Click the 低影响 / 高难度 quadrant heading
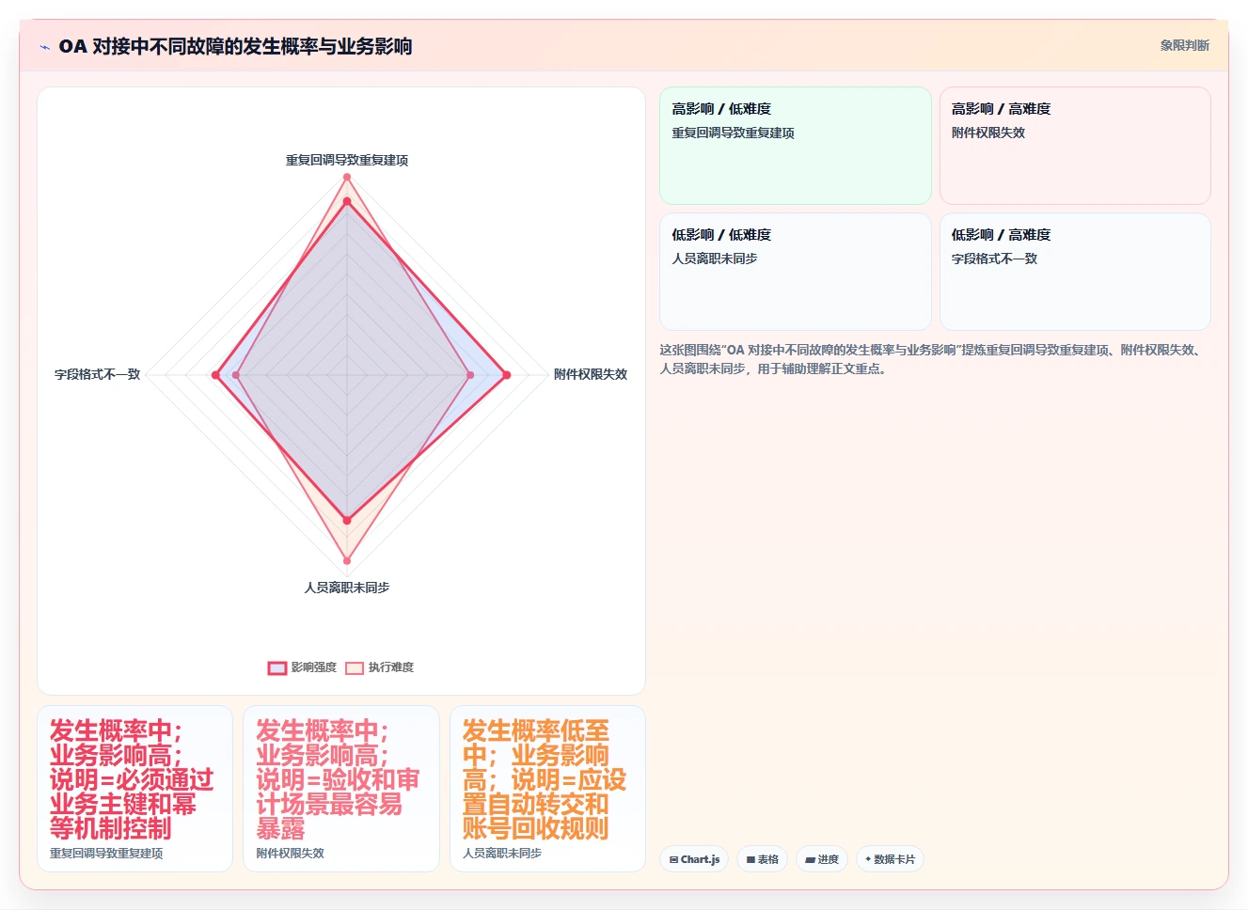Screen dimensions: 1248x910 (x=1001, y=235)
